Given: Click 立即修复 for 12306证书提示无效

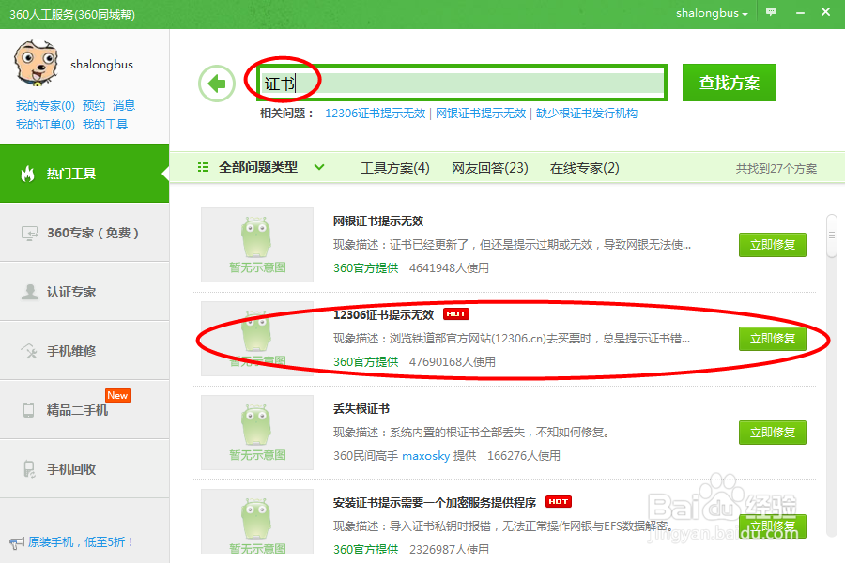Looking at the screenshot, I should (x=773, y=339).
